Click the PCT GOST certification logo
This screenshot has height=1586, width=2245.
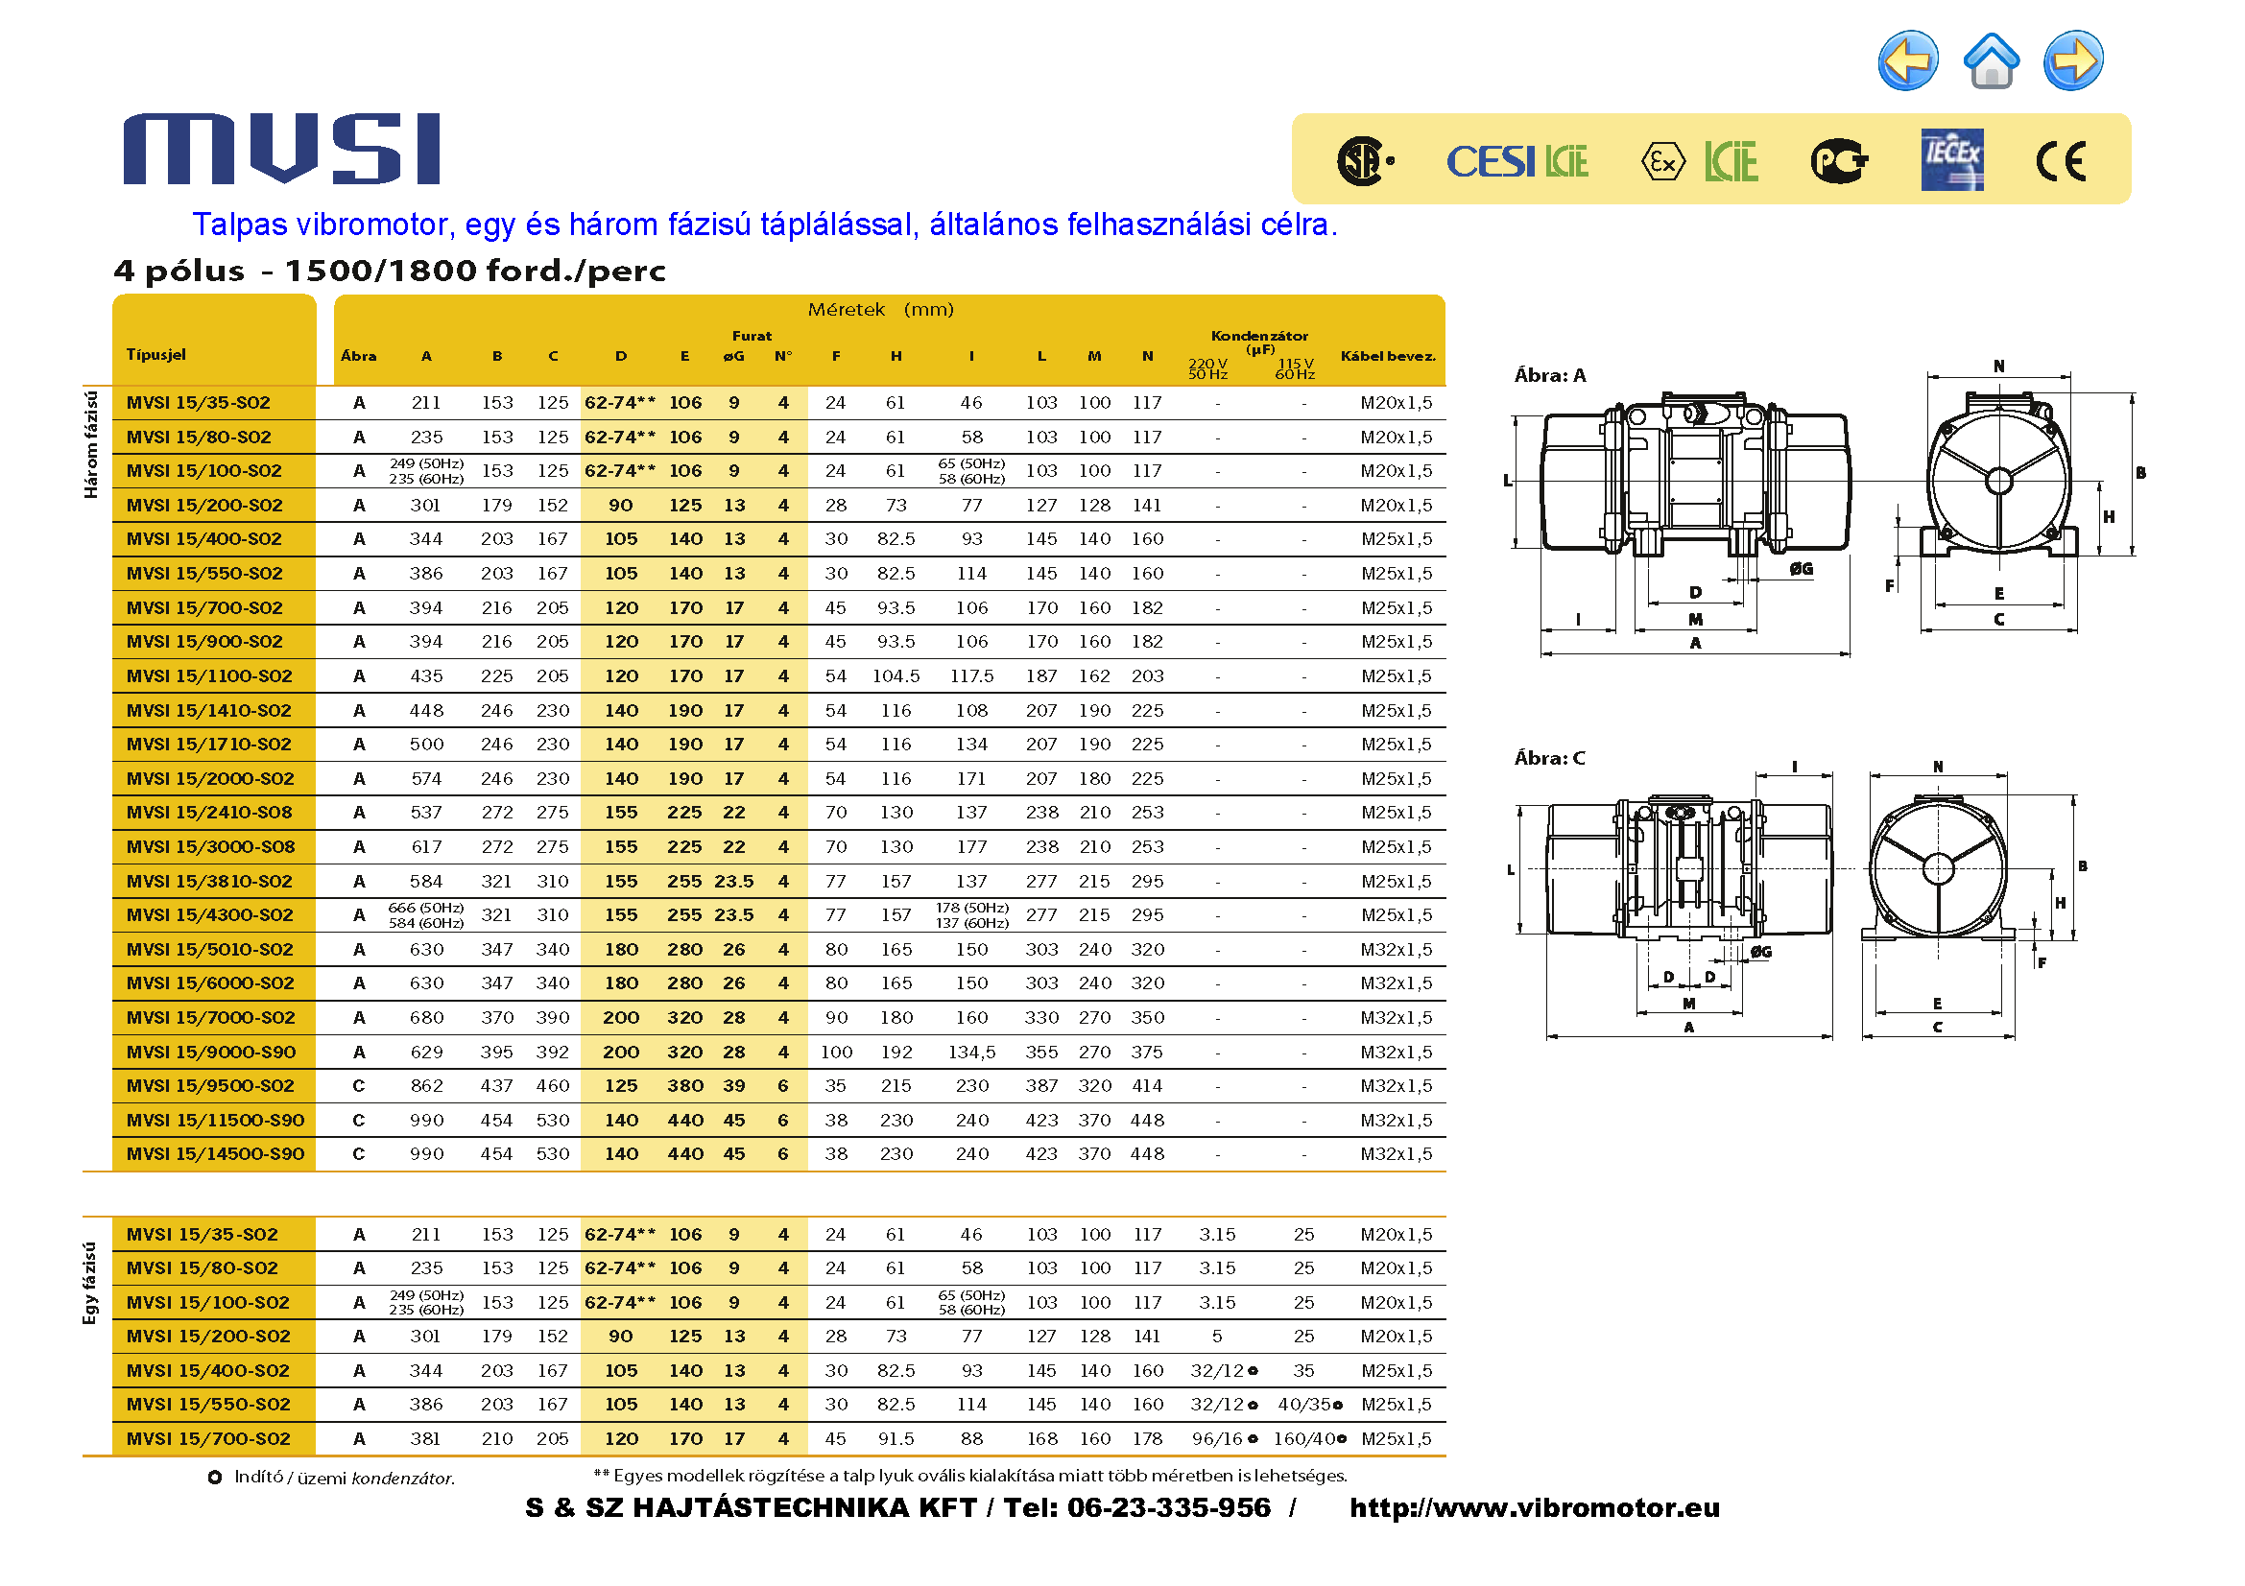click(1838, 161)
